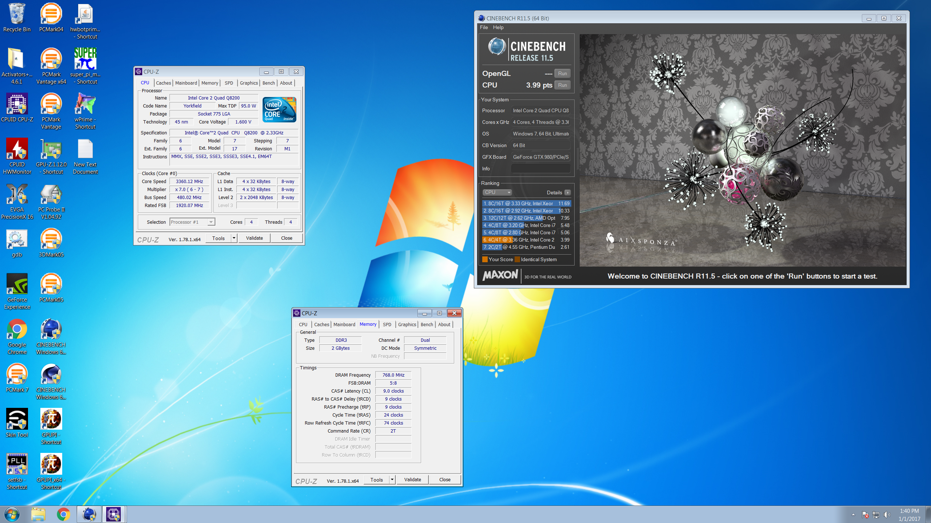Select the setfsb shortcut icon
The image size is (931, 523).
click(x=17, y=471)
